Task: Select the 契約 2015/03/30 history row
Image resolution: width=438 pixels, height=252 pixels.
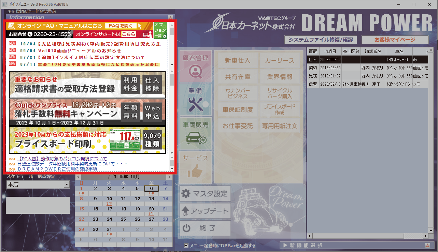Action: point(368,68)
